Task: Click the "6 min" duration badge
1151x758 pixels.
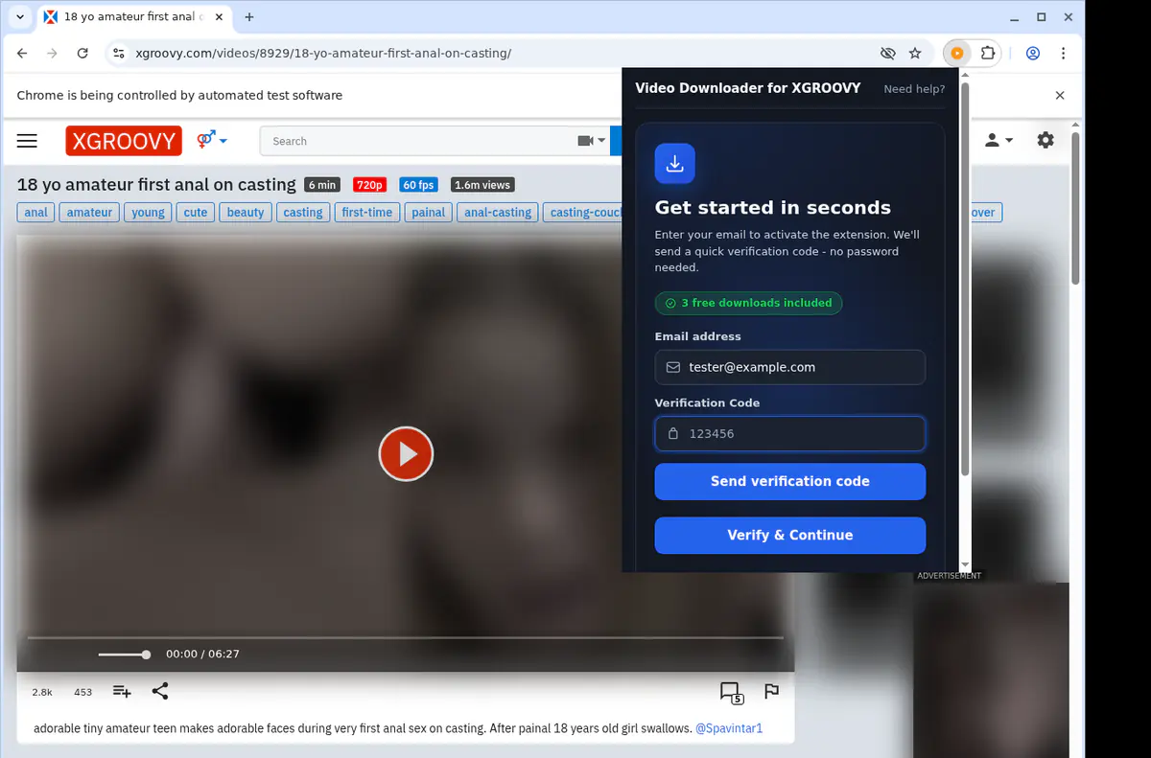Action: tap(322, 185)
